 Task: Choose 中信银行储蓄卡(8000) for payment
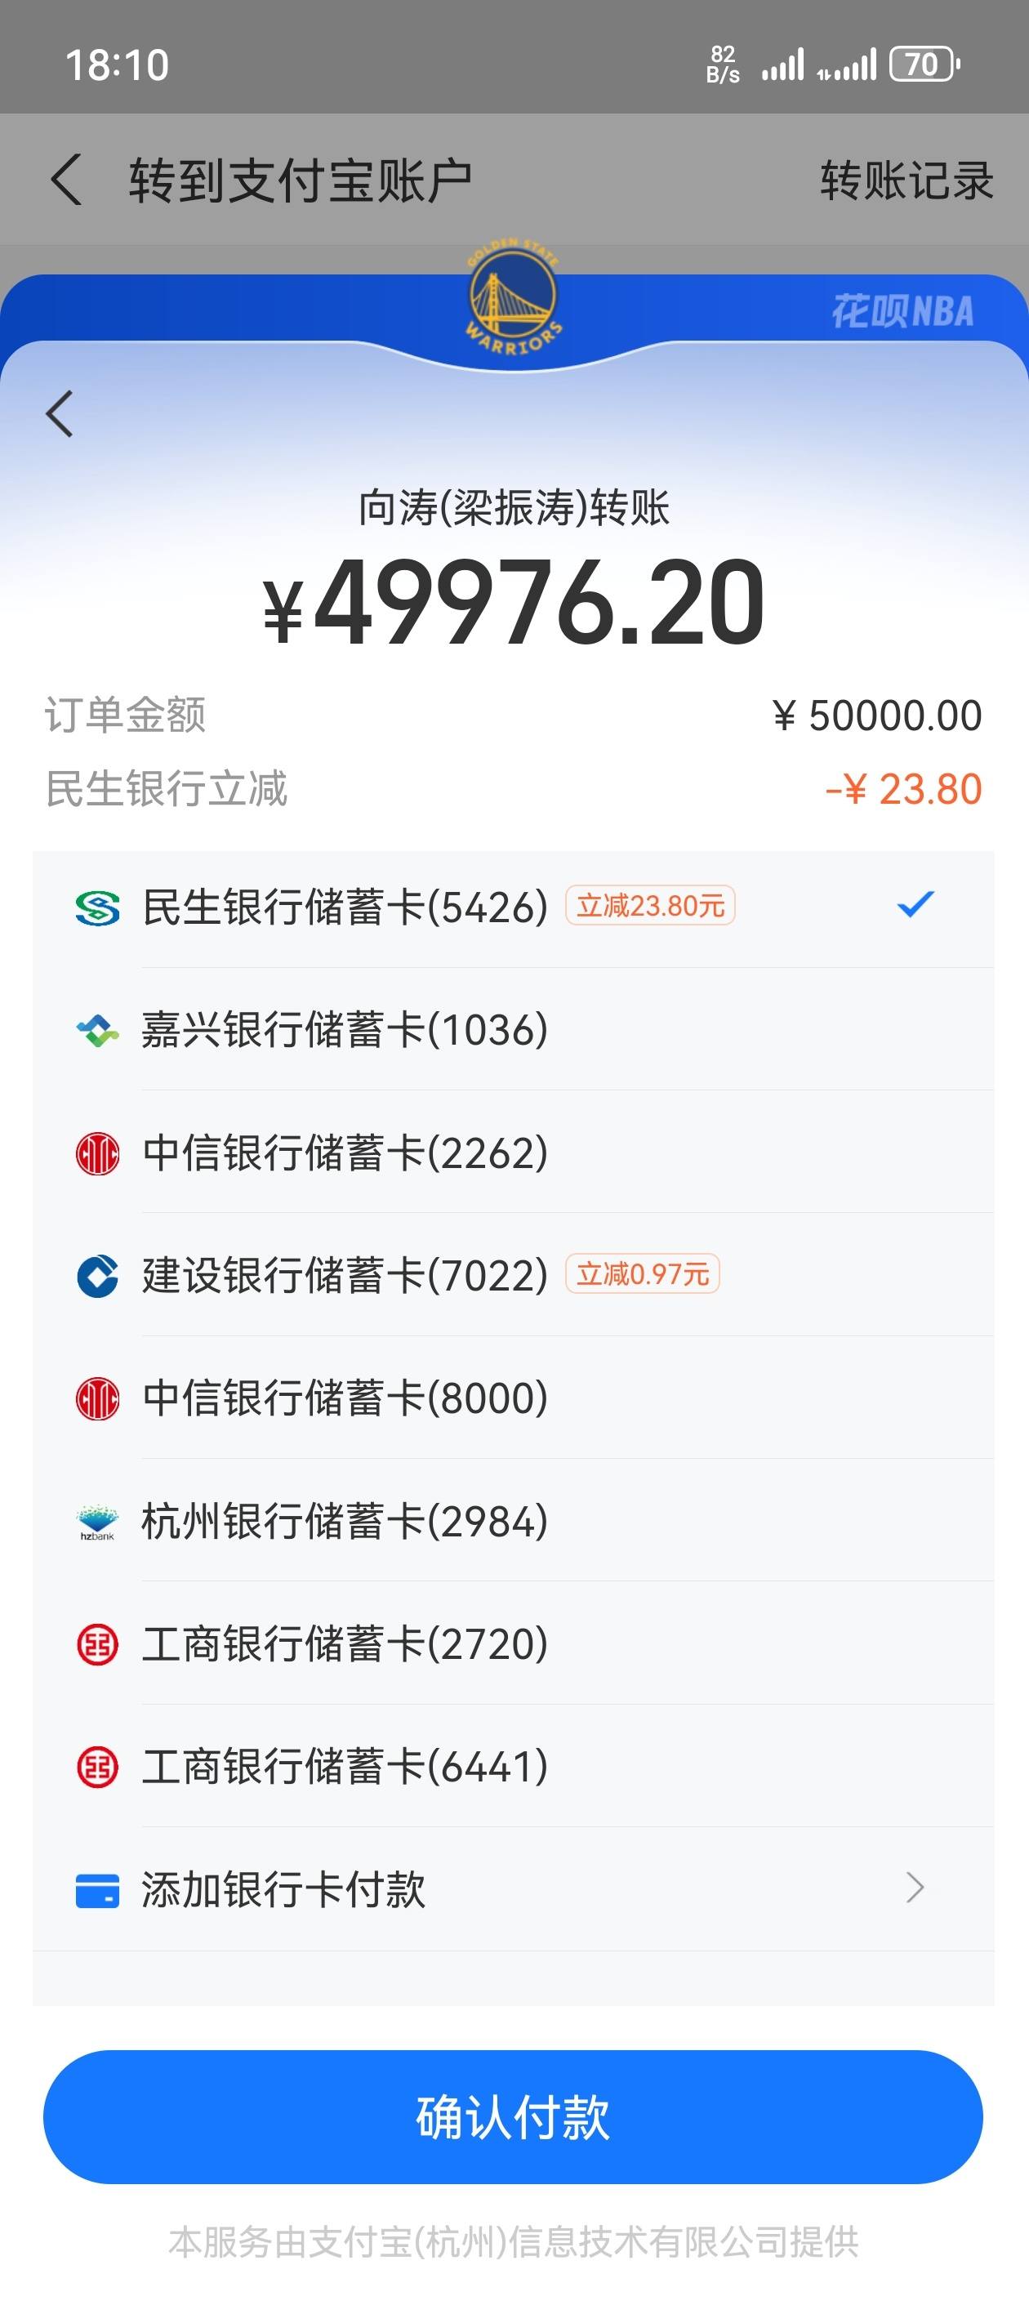pyautogui.click(x=513, y=1398)
